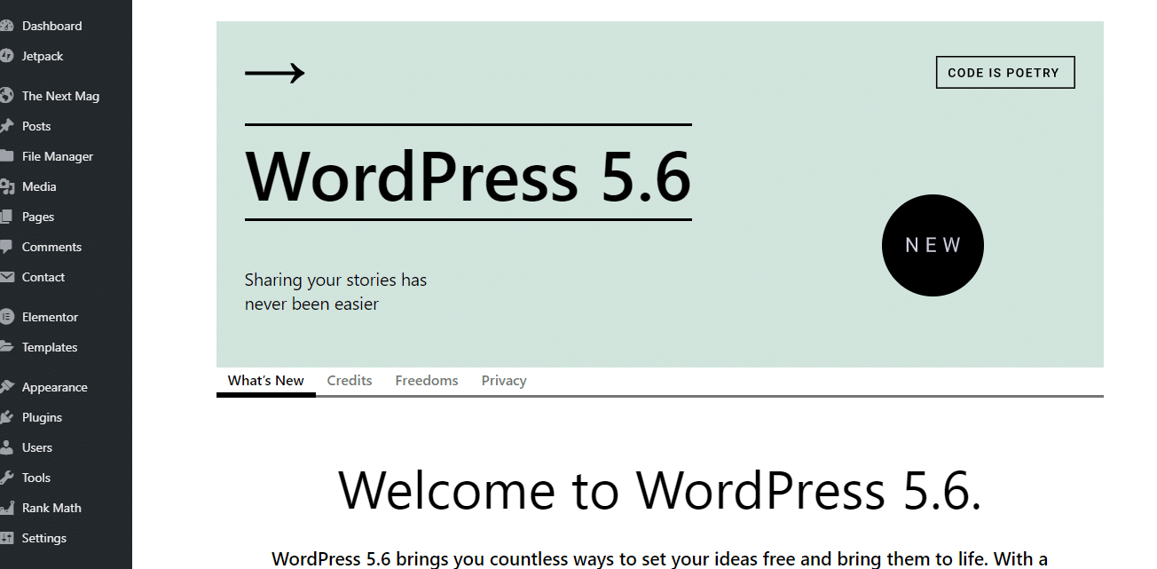Open the Tools menu
Viewport: 1157px width, 569px height.
click(x=35, y=477)
